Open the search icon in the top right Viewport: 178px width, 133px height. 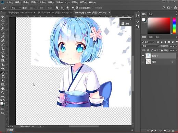coord(164,8)
